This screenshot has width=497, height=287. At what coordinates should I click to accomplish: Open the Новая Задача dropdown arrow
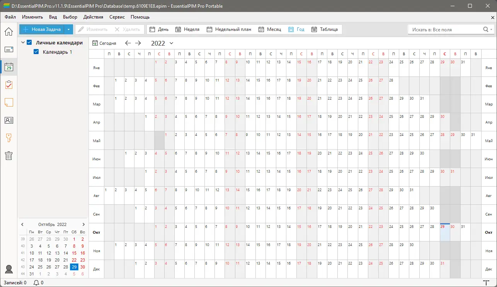tap(68, 29)
